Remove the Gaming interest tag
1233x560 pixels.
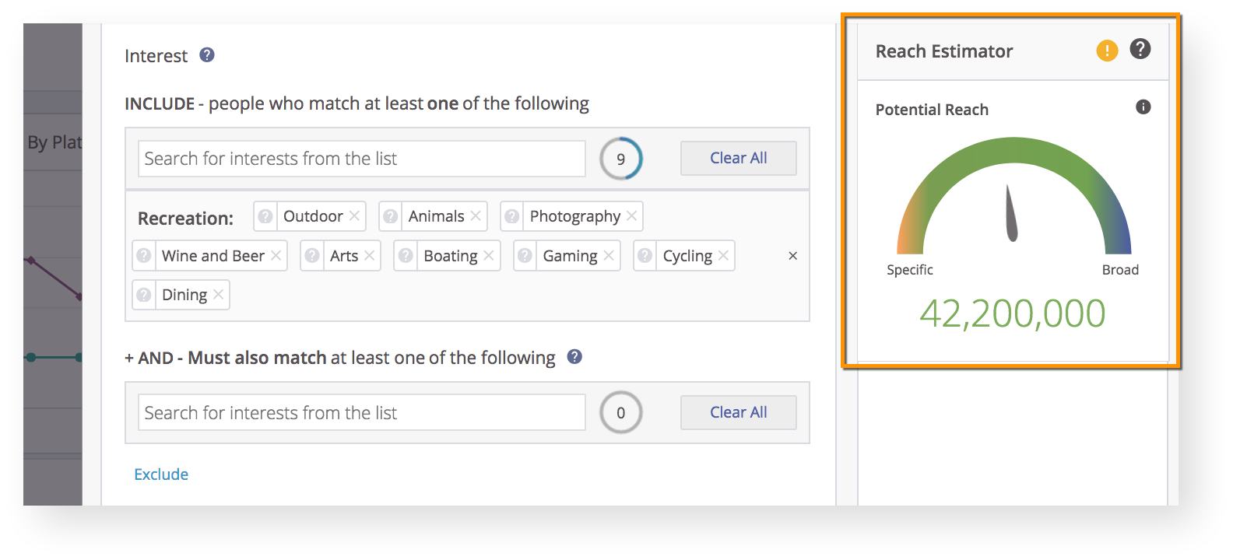tap(609, 256)
